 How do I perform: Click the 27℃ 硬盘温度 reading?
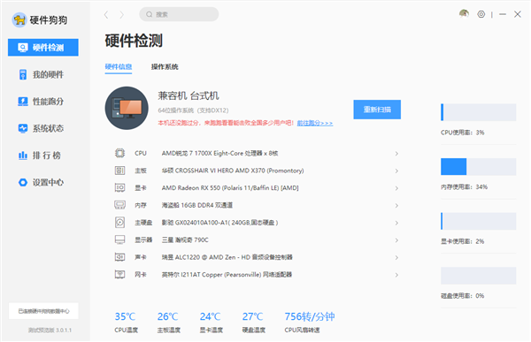coord(252,316)
